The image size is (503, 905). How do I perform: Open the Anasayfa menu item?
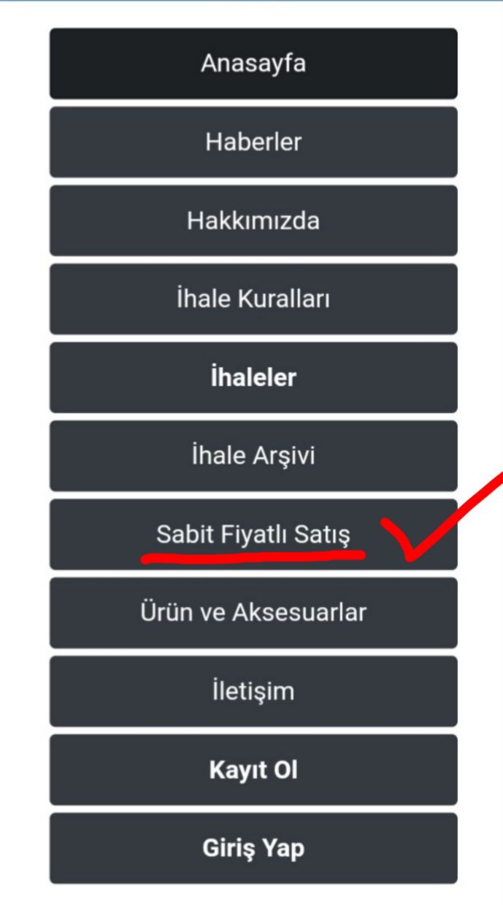[x=253, y=63]
